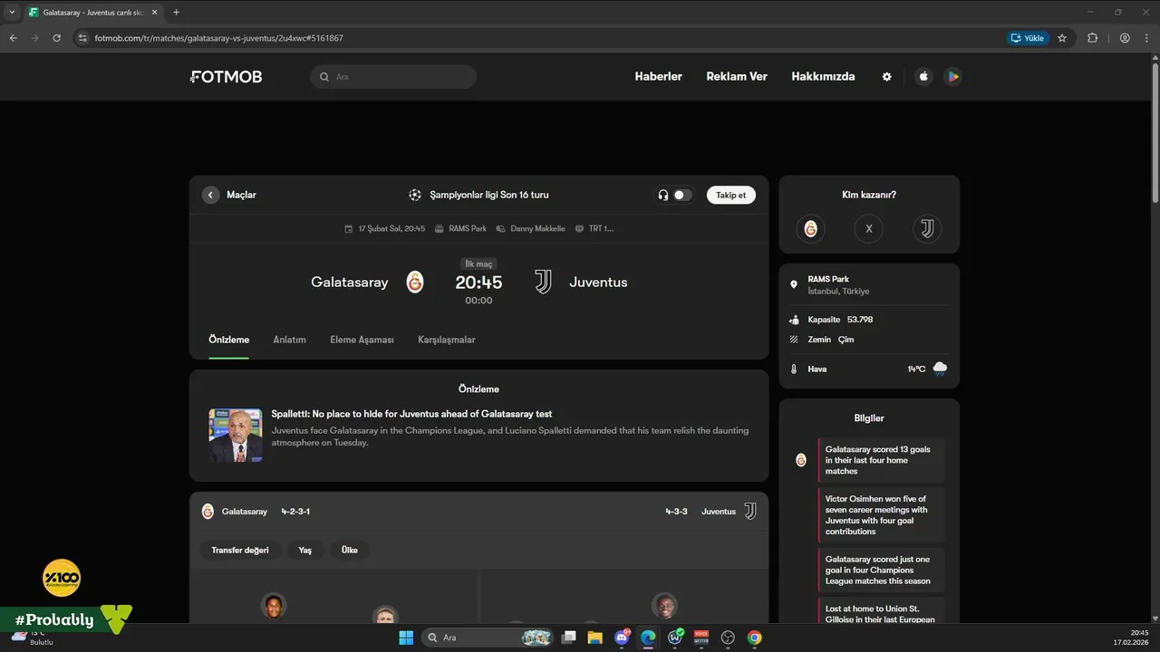The image size is (1160, 652).
Task: Click the Champions League ball icon
Action: 415,195
